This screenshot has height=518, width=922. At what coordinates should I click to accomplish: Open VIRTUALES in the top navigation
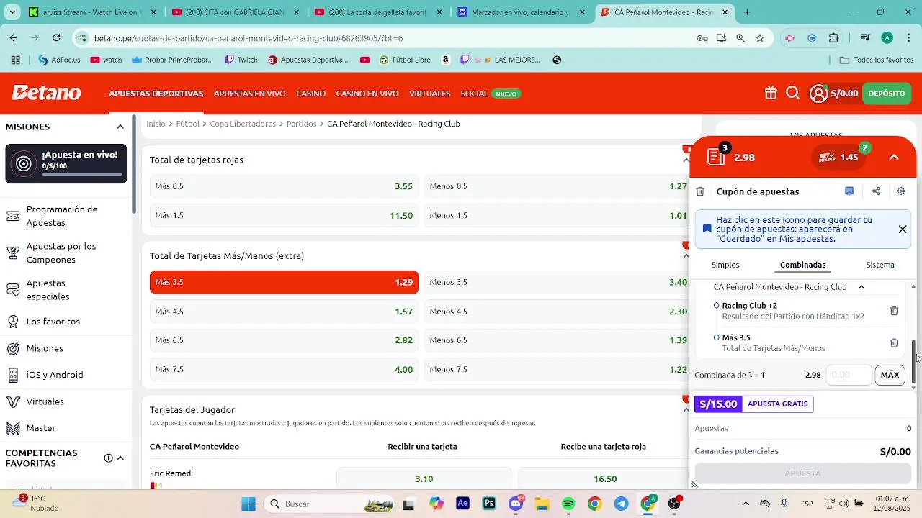[430, 94]
